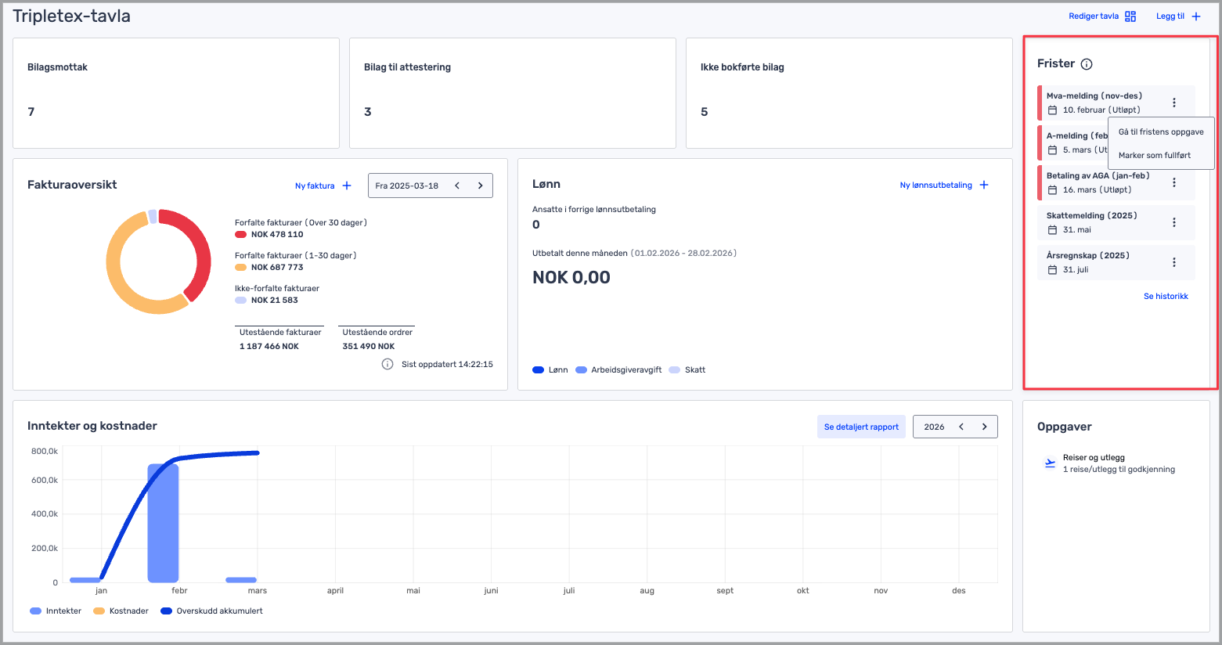Click the info icon beside Frister
1222x645 pixels.
pyautogui.click(x=1086, y=64)
